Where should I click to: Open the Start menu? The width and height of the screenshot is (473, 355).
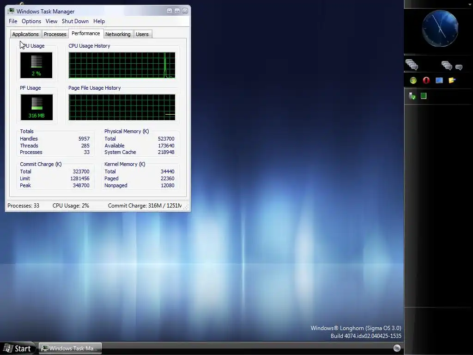coord(18,349)
